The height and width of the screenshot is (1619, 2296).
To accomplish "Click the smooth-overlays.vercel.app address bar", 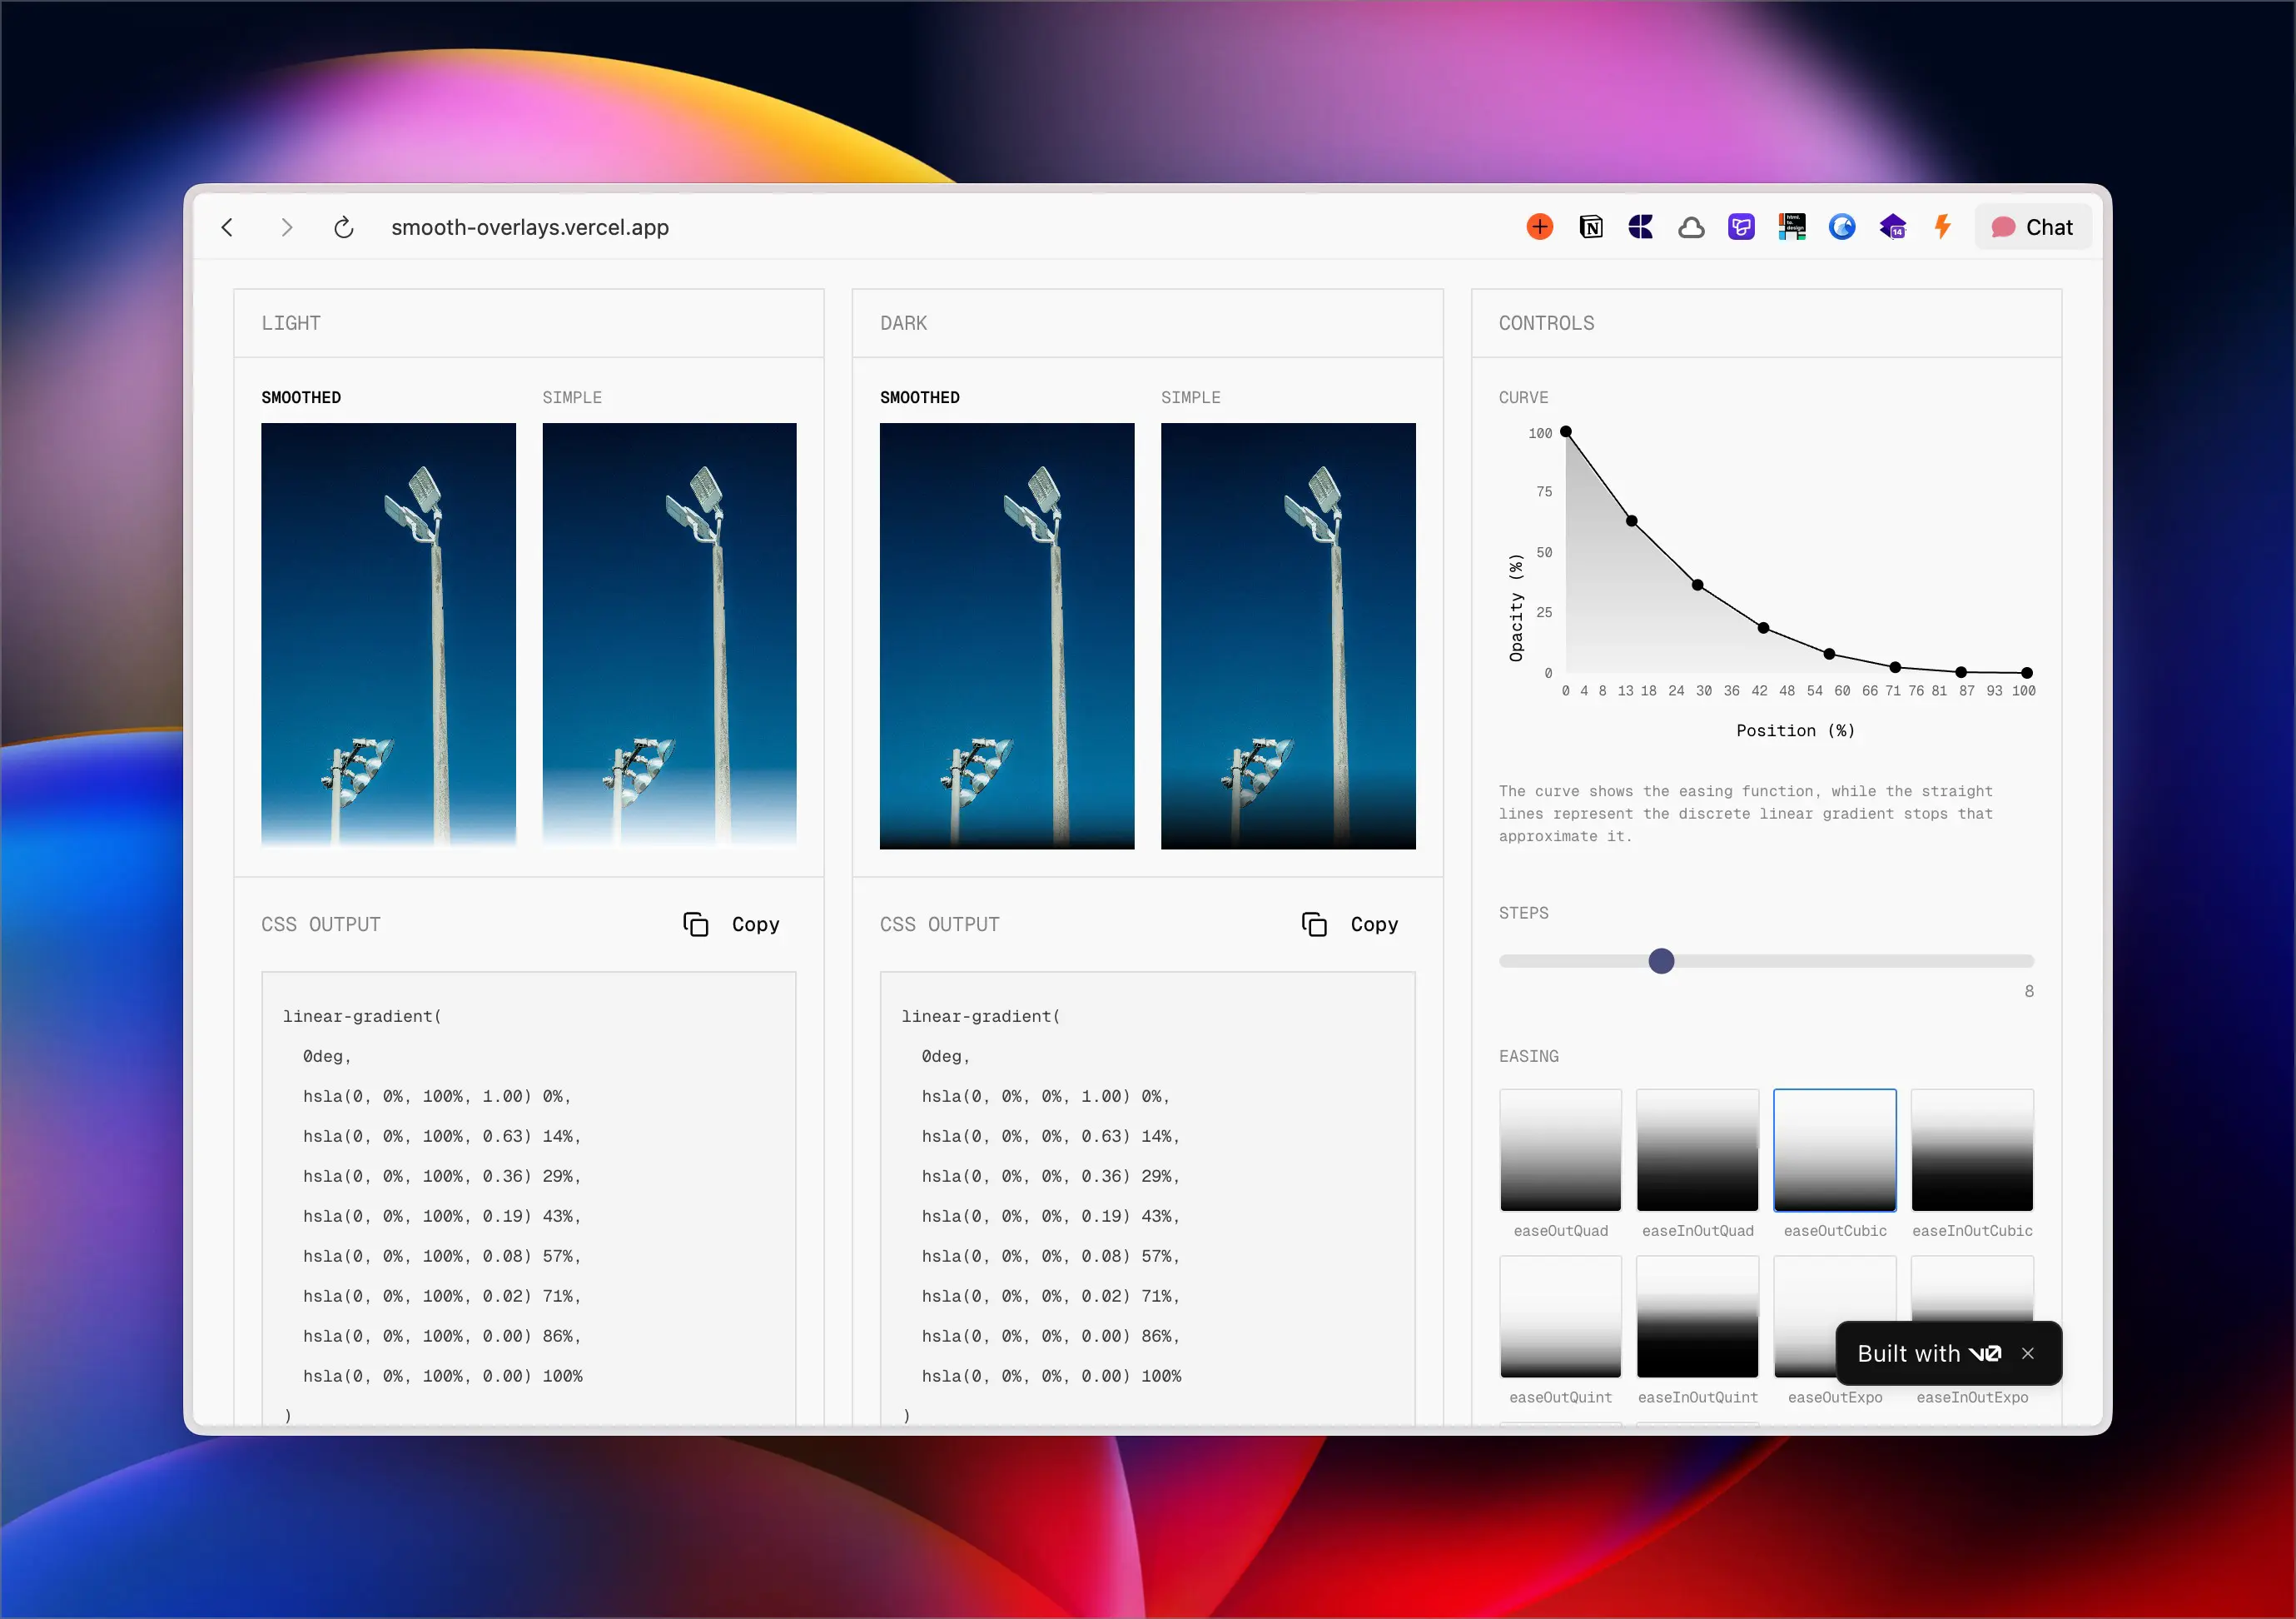I will [x=530, y=227].
